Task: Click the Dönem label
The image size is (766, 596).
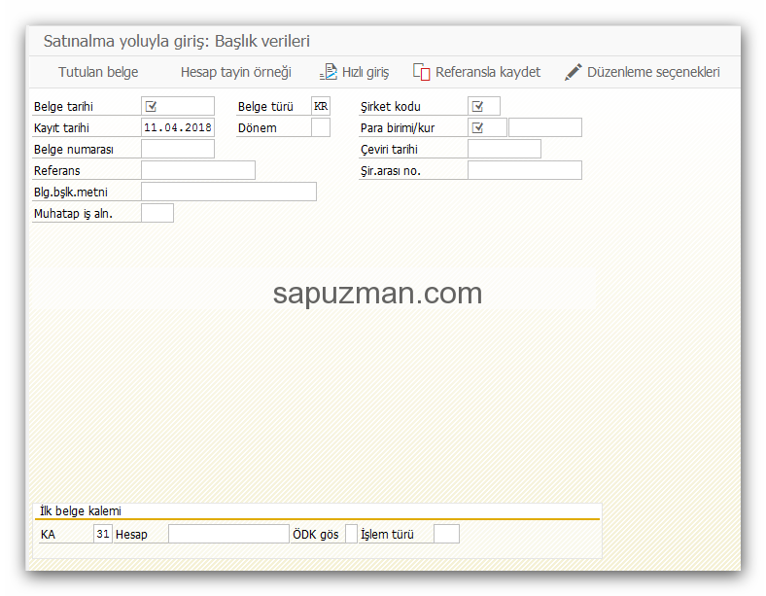Action: [x=258, y=128]
